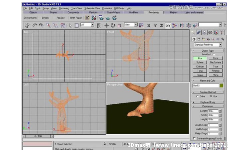The width and height of the screenshot is (243, 152).
Task: Click the Array tool icon
Action: 188,25
